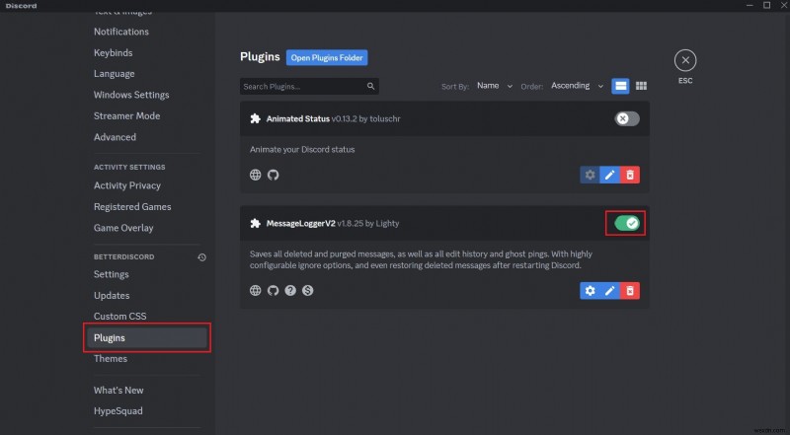This screenshot has height=435, width=790.
Task: Click 'Animate your Discord status' description
Action: [302, 150]
